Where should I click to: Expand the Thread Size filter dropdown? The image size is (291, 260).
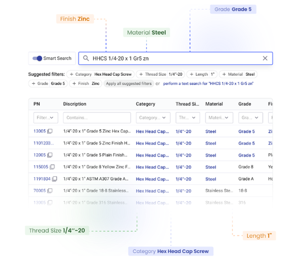click(x=188, y=118)
